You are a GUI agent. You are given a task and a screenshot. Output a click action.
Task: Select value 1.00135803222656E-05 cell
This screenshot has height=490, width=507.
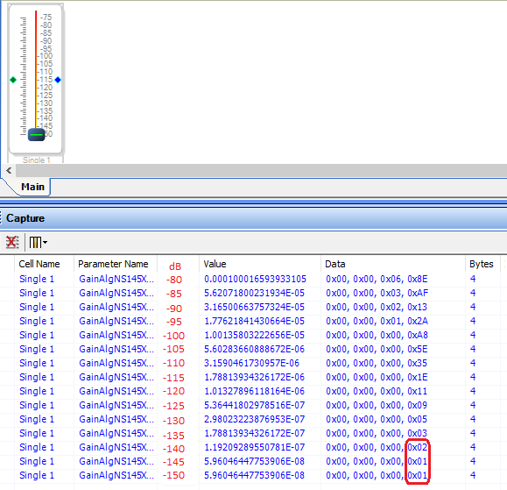(254, 336)
